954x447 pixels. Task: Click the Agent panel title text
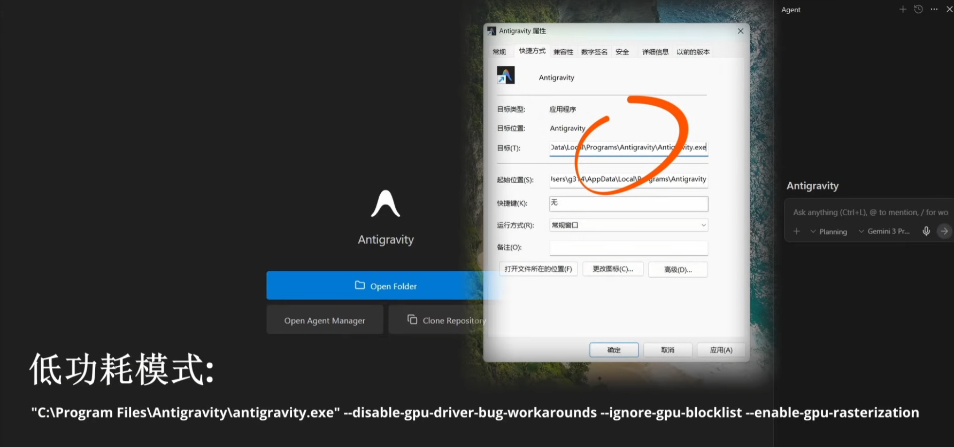click(x=791, y=10)
